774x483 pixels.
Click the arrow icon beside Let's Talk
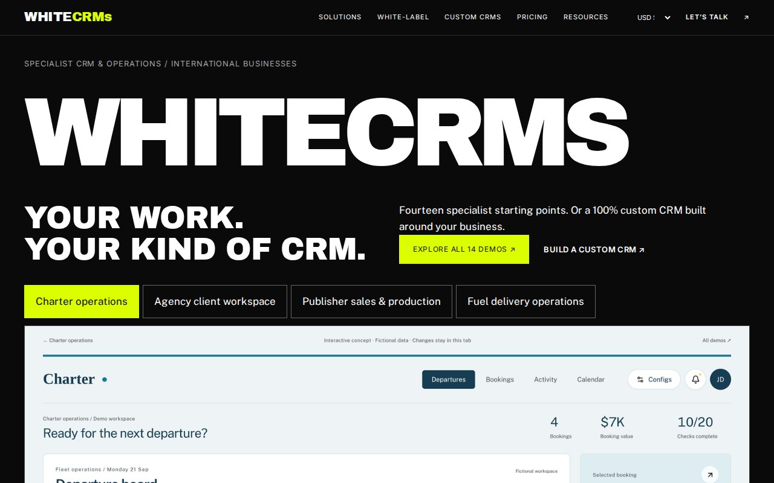coord(746,18)
